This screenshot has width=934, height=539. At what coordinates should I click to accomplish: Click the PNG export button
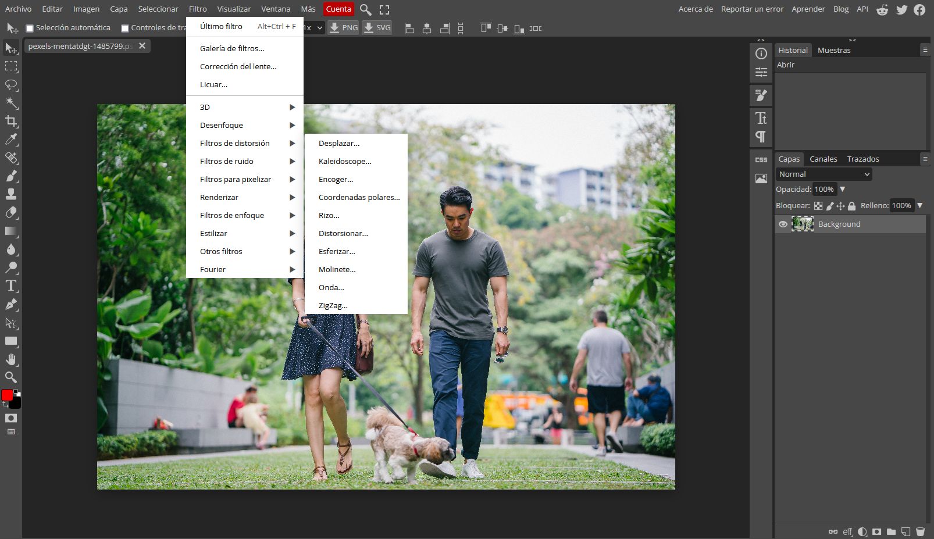[343, 28]
